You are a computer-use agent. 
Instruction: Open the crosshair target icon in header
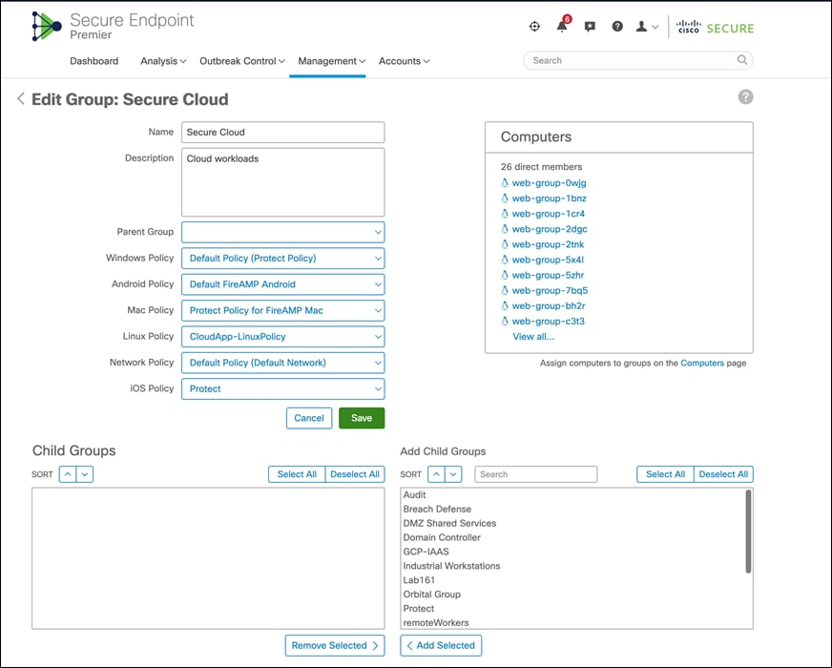pyautogui.click(x=535, y=27)
